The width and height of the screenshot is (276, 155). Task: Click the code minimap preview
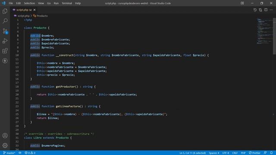click(x=264, y=31)
